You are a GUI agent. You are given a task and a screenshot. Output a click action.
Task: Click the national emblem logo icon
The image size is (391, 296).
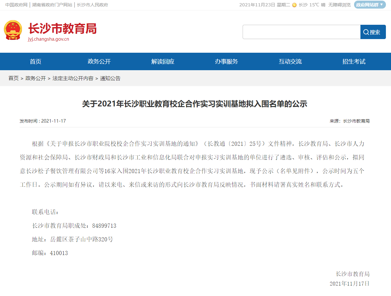(x=13, y=30)
